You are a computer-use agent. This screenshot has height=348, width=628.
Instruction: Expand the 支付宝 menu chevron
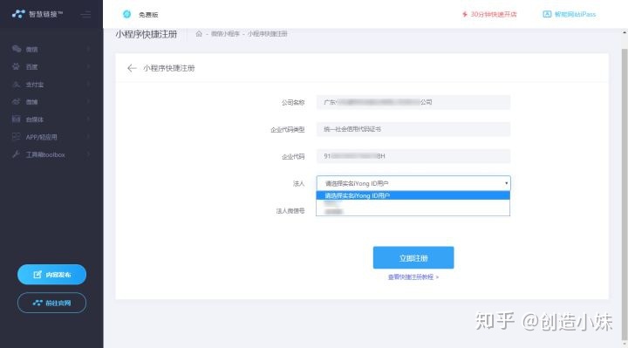pyautogui.click(x=88, y=84)
